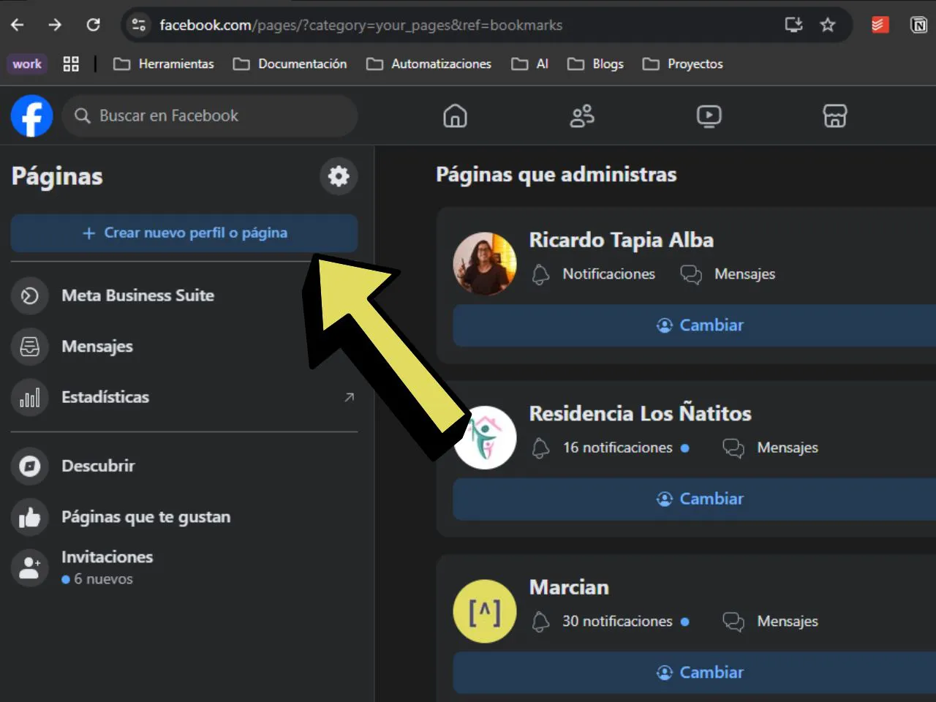This screenshot has height=702, width=936.
Task: Reload the Facebook page
Action: click(93, 25)
